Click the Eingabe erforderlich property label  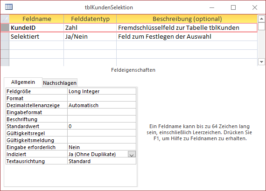pos(37,147)
